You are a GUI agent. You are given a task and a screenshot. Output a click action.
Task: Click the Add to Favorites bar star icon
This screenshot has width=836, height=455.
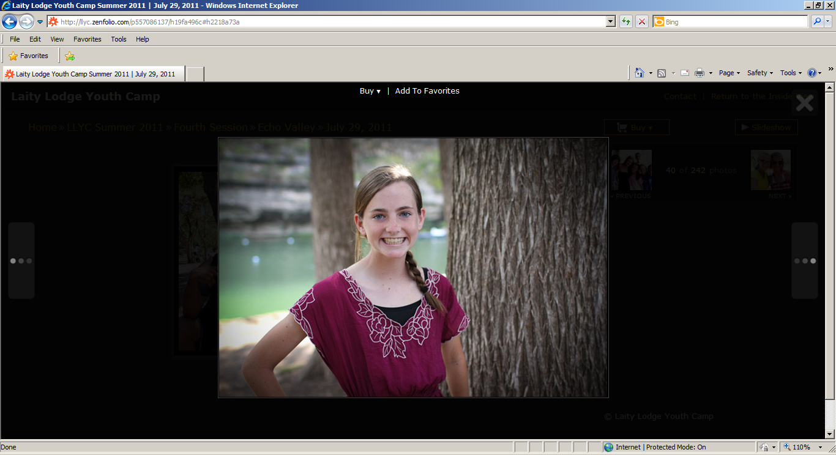pos(70,56)
